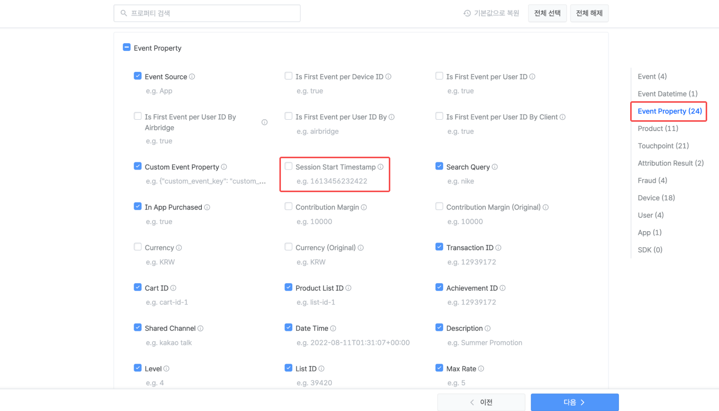Jump to Event Datetime (1) section

668,94
